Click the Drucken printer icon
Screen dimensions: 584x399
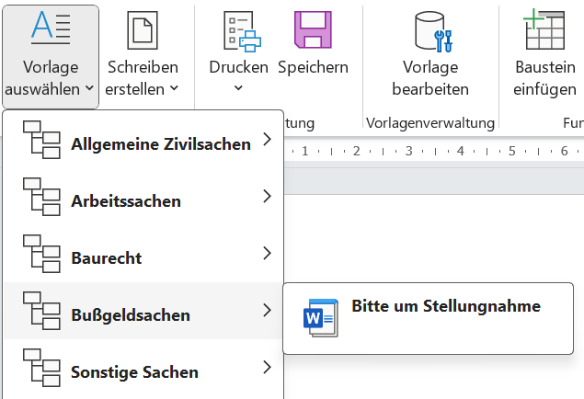[239, 29]
